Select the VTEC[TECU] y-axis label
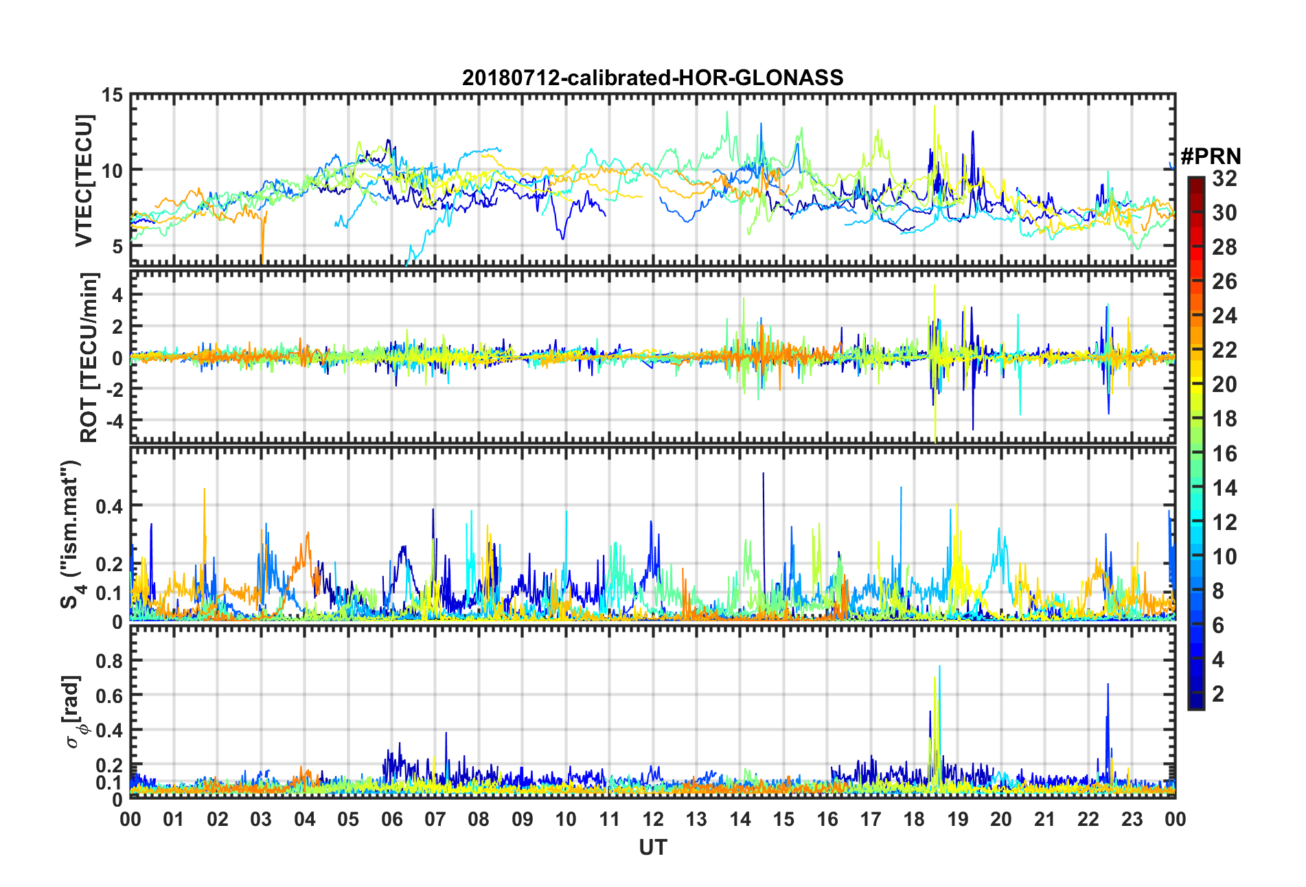This screenshot has width=1306, height=887. point(84,181)
